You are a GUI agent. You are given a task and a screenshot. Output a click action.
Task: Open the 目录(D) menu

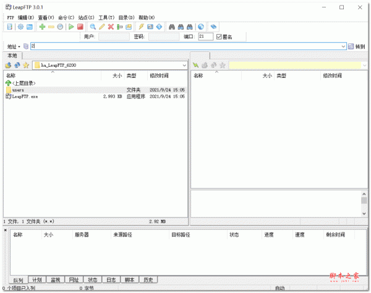point(127,17)
